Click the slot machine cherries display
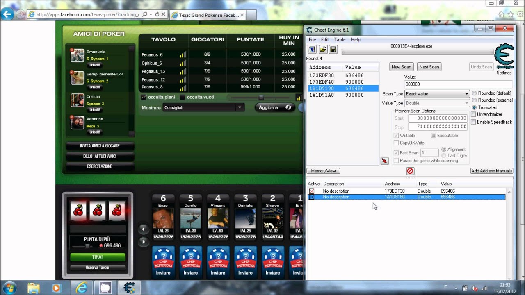Screen dimensions: 525x295 (98, 211)
